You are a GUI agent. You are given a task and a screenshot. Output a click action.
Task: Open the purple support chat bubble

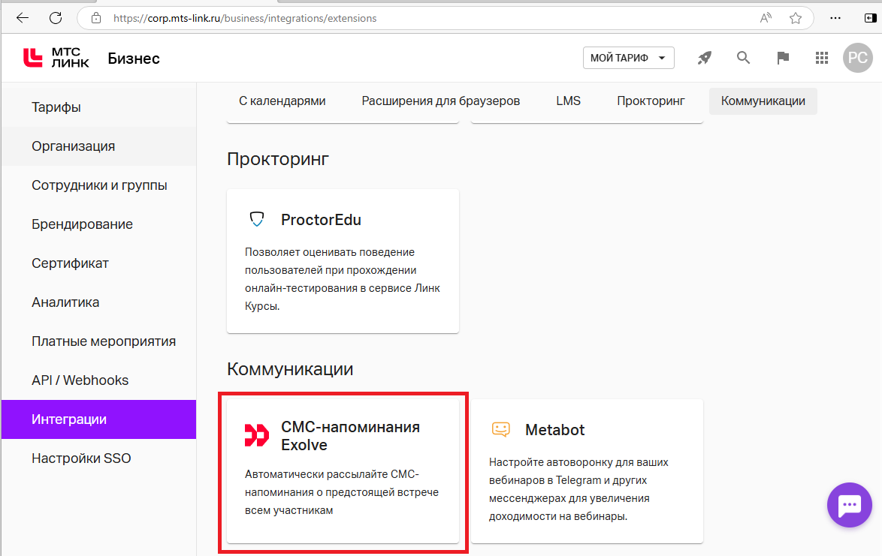point(850,505)
